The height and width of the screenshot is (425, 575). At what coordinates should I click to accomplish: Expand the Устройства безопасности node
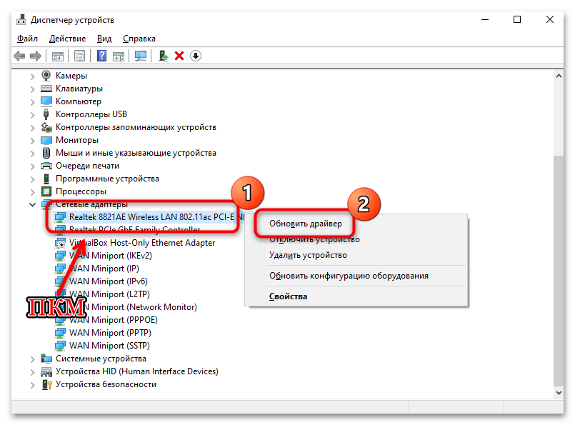click(33, 384)
